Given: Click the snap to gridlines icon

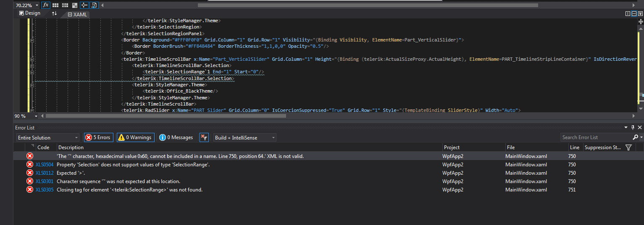Looking at the screenshot, I should (x=65, y=5).
